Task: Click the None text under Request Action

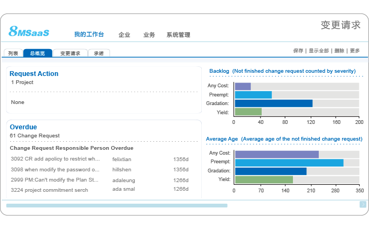Action: 18,102
